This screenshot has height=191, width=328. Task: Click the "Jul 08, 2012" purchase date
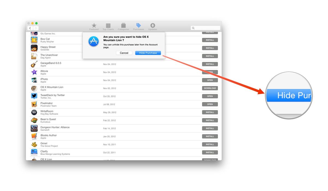(x=109, y=104)
